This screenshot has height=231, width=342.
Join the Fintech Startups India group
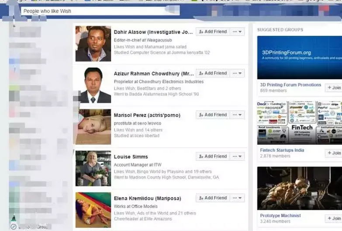pyautogui.click(x=334, y=153)
